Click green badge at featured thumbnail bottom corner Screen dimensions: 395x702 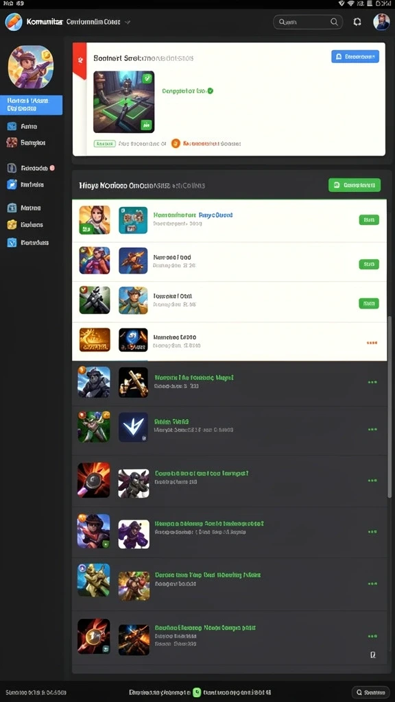click(x=146, y=125)
